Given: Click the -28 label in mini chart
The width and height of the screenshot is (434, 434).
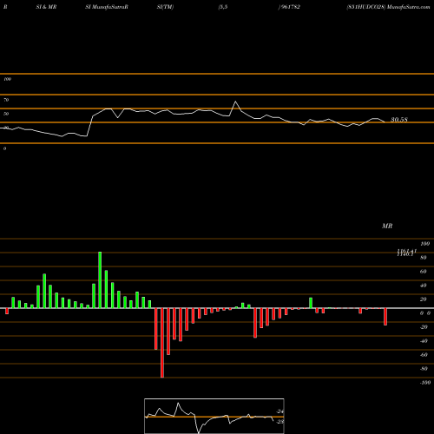Looking at the screenshot, I should [x=279, y=422].
